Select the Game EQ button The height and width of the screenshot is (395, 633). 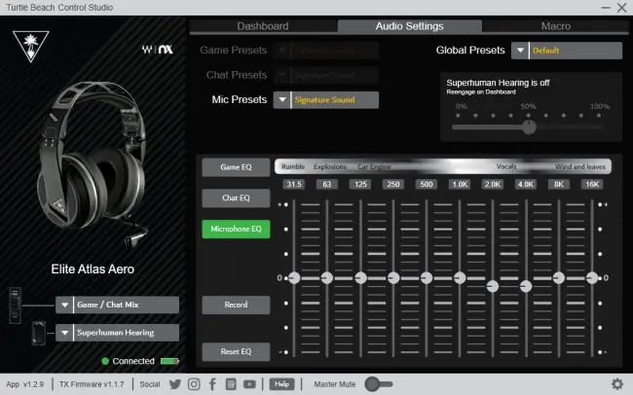(x=237, y=167)
